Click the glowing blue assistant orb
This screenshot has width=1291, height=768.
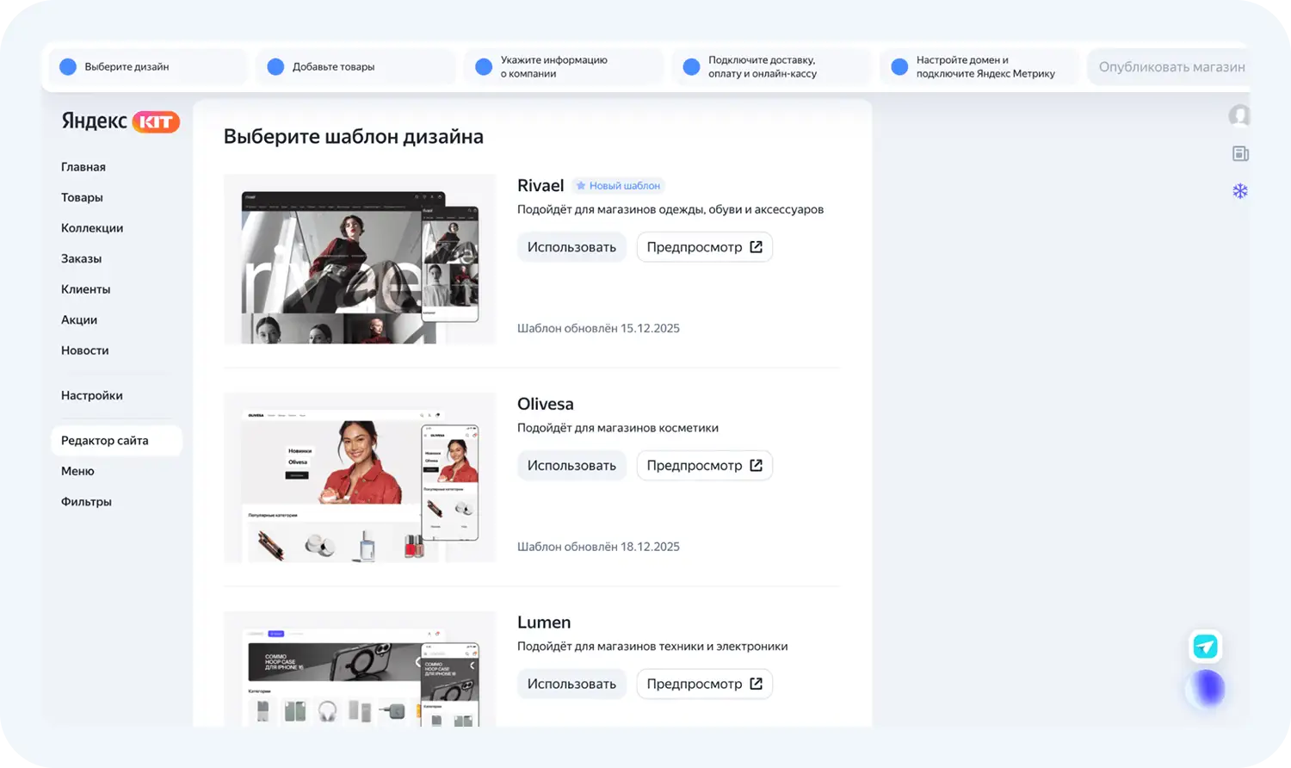click(x=1207, y=688)
